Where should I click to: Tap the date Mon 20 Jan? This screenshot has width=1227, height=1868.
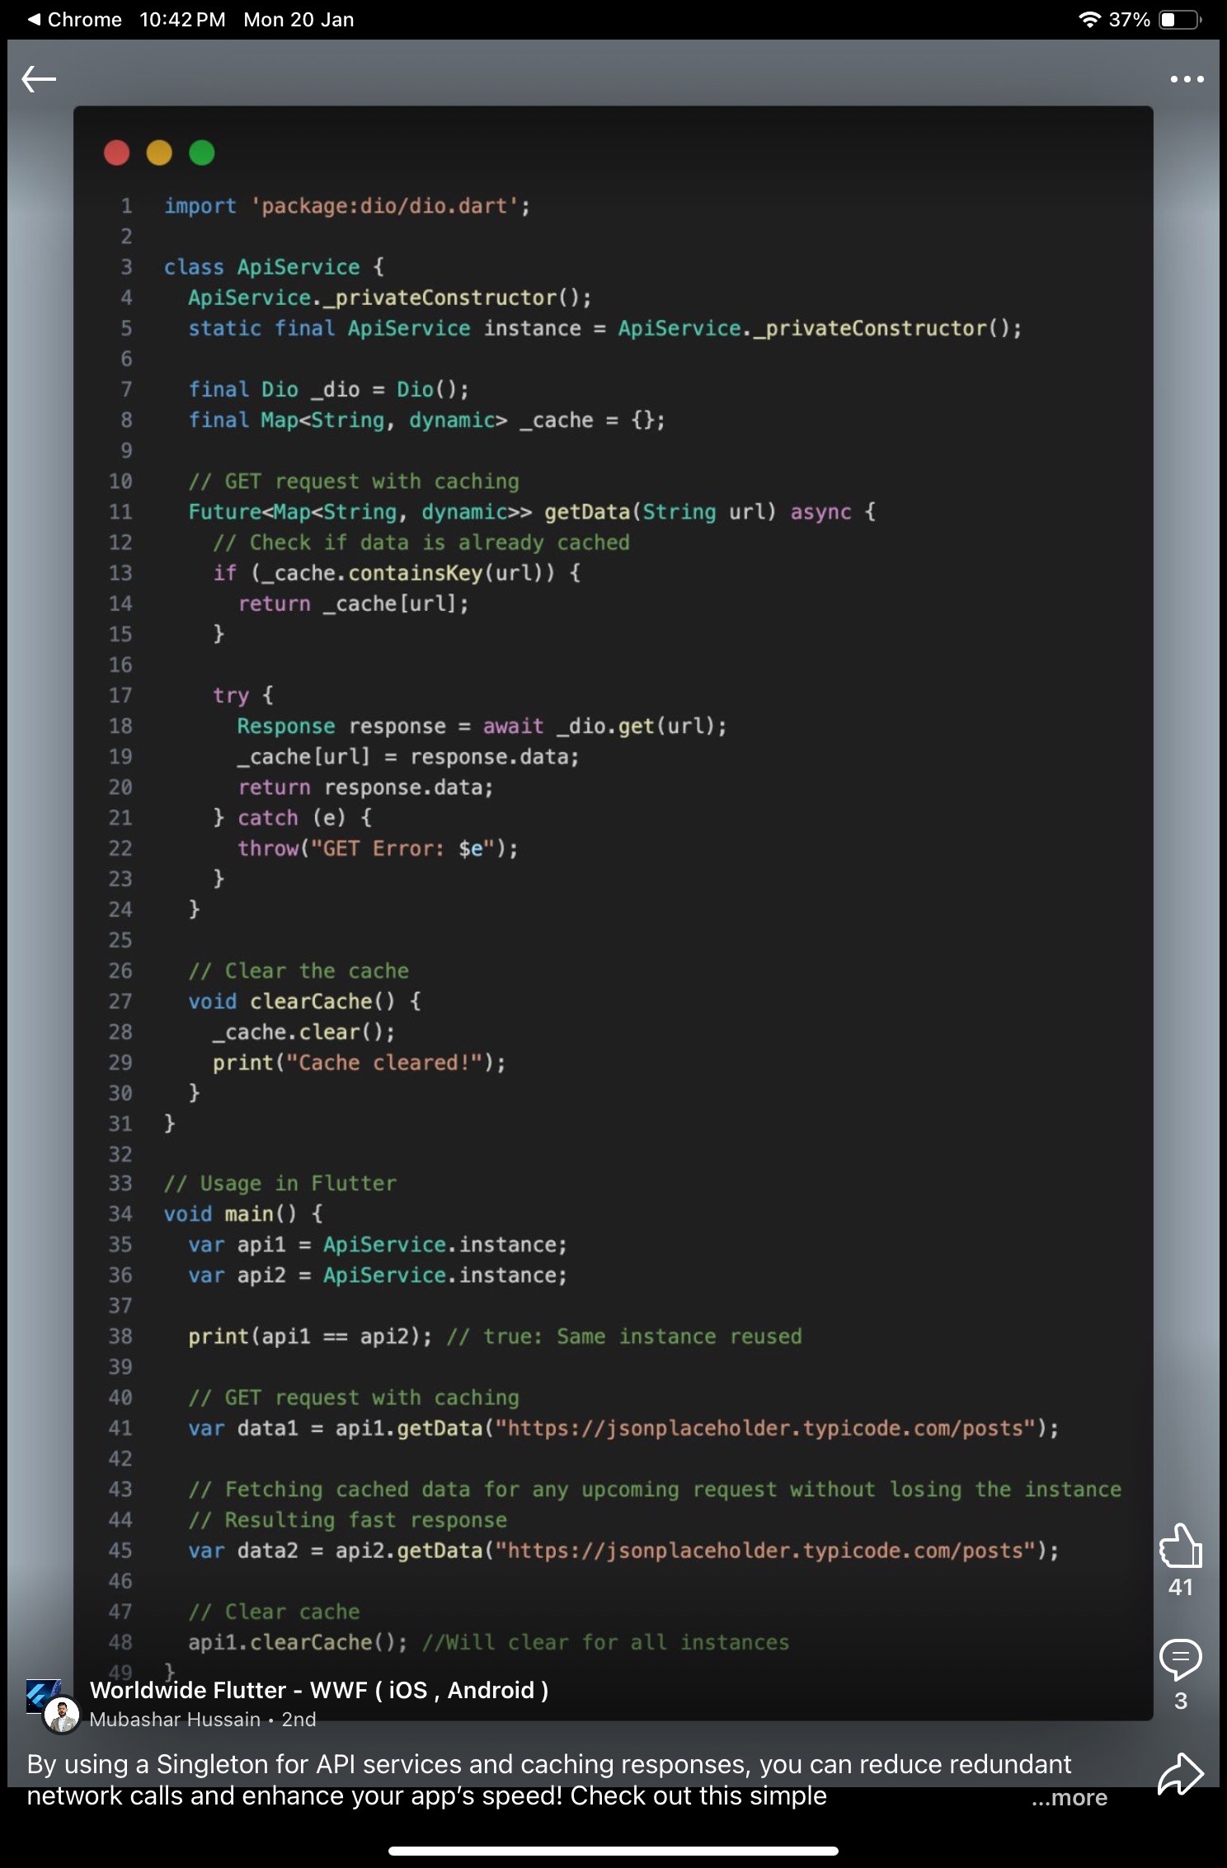(299, 20)
